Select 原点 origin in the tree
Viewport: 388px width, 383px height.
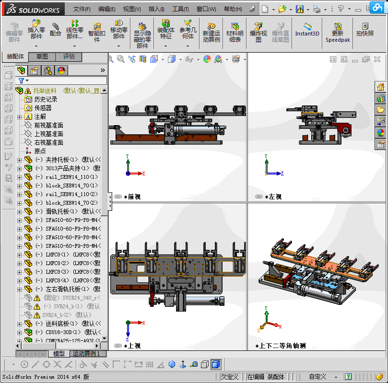pos(40,151)
